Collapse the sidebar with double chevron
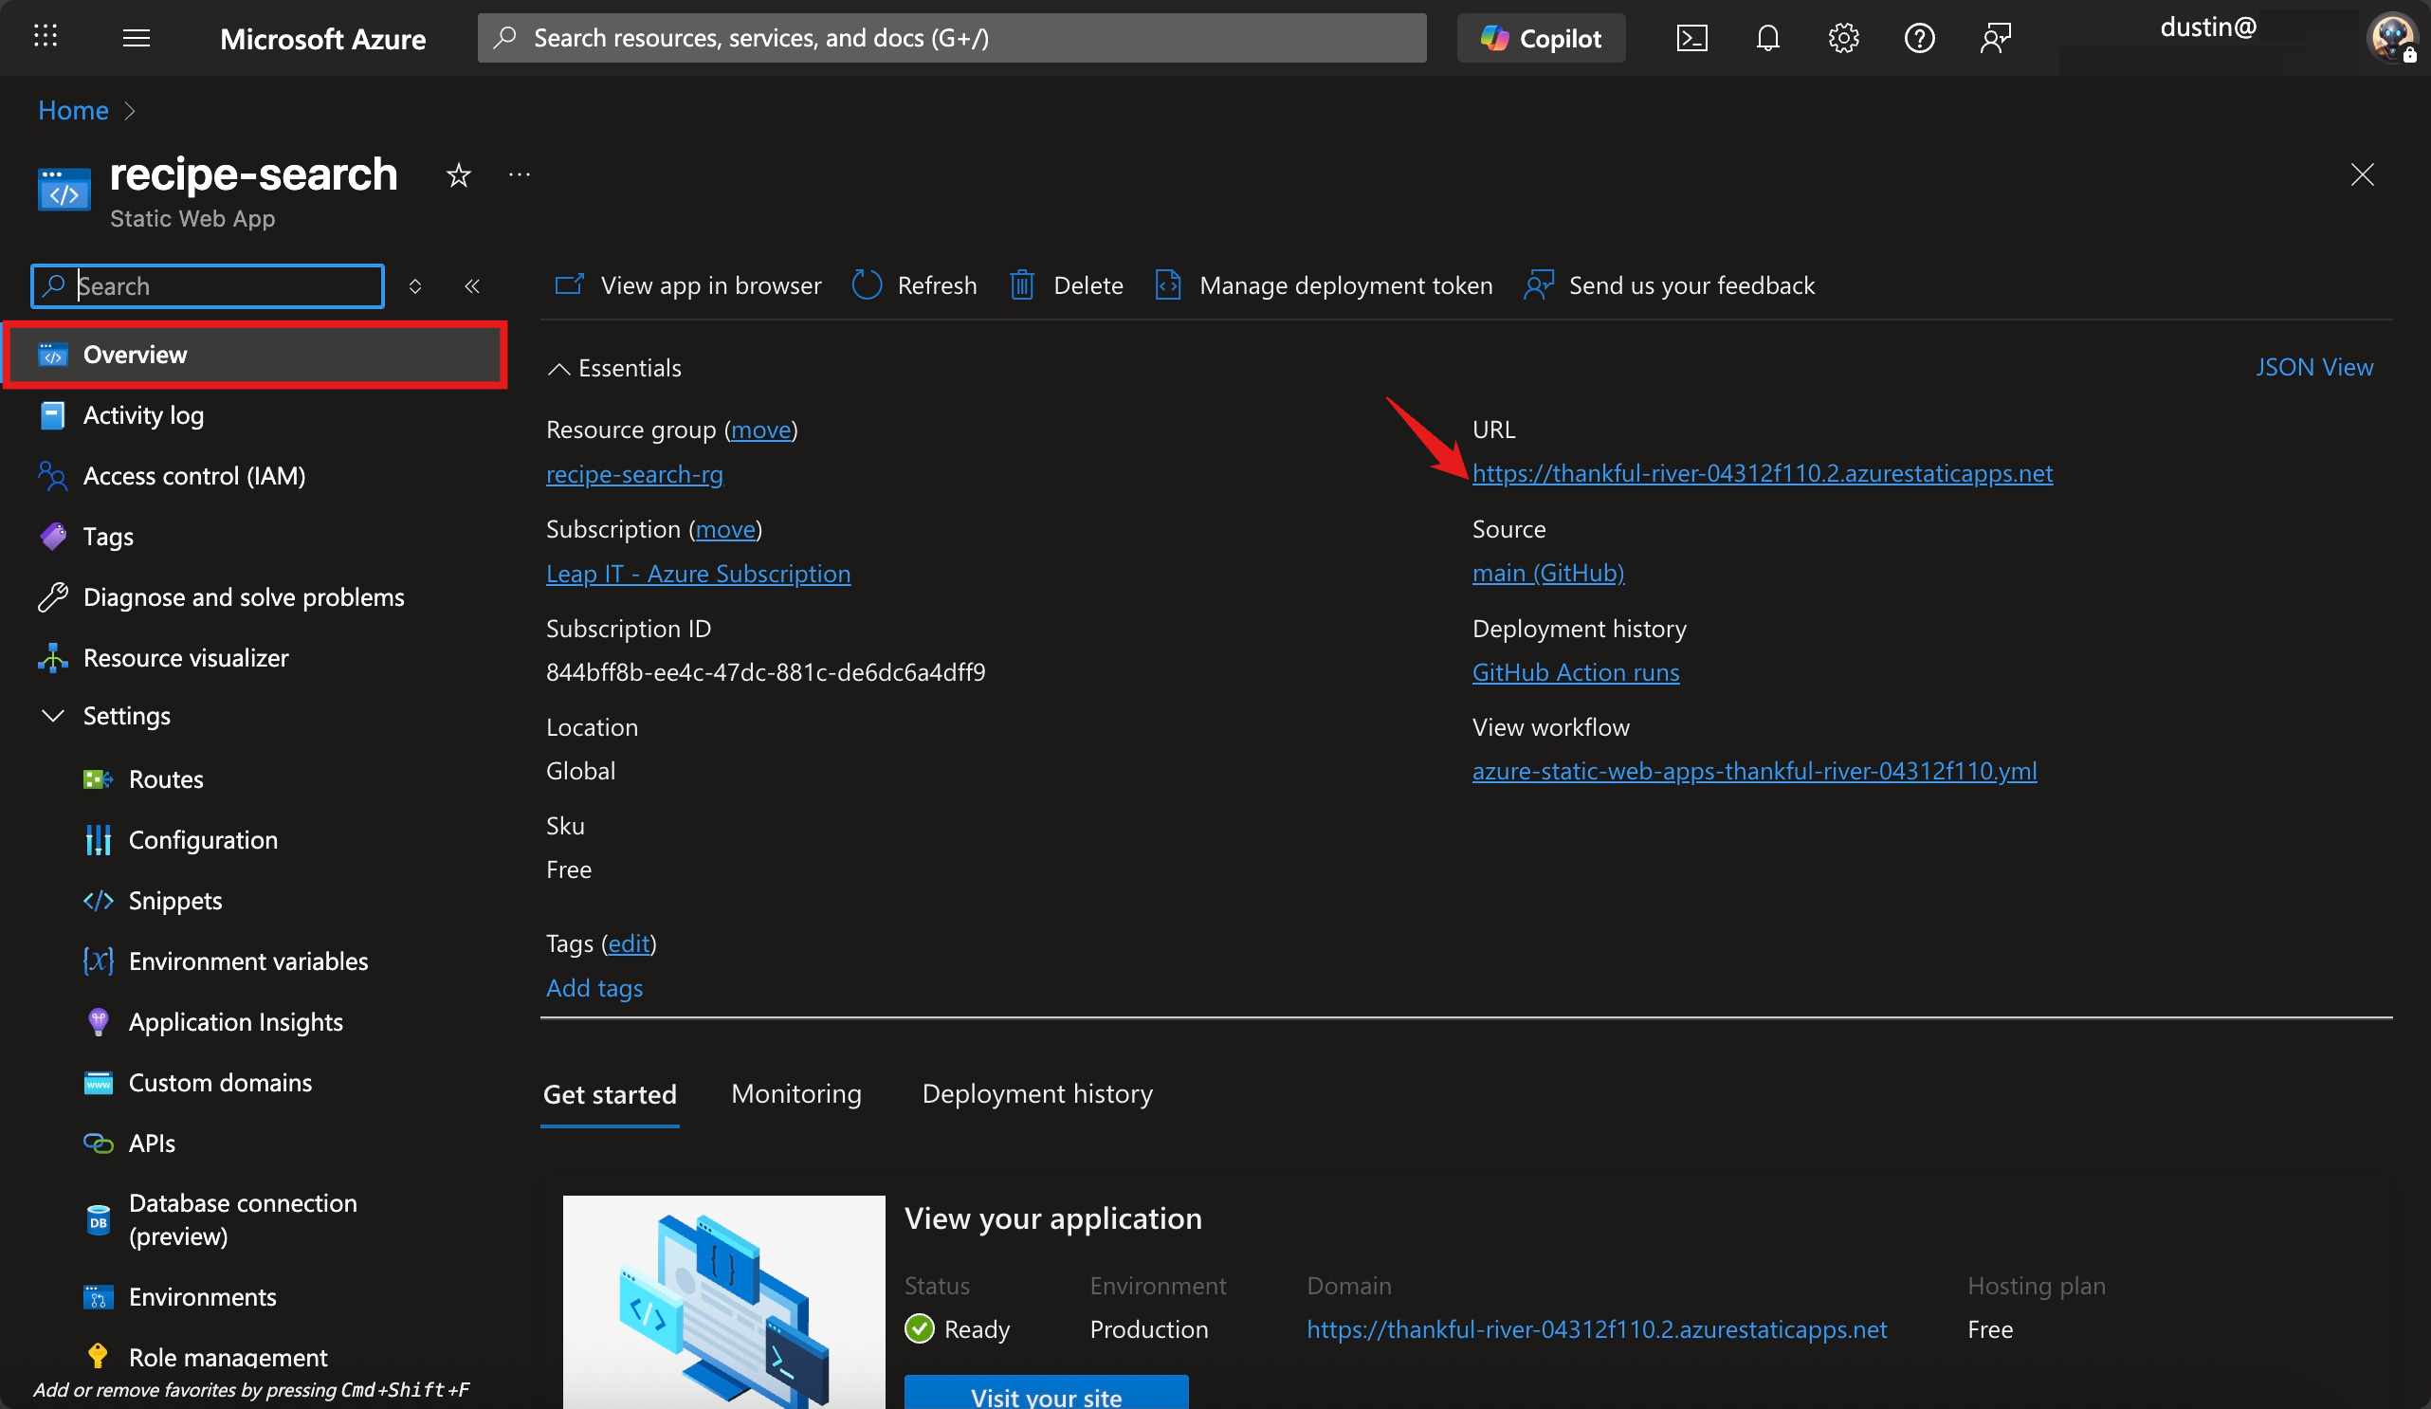This screenshot has height=1409, width=2431. coord(472,286)
